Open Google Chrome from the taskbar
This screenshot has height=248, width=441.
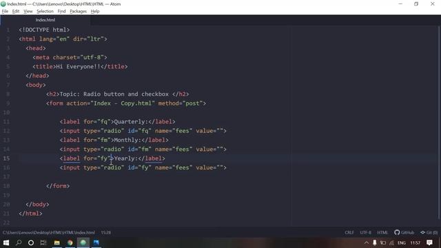pos(70,242)
